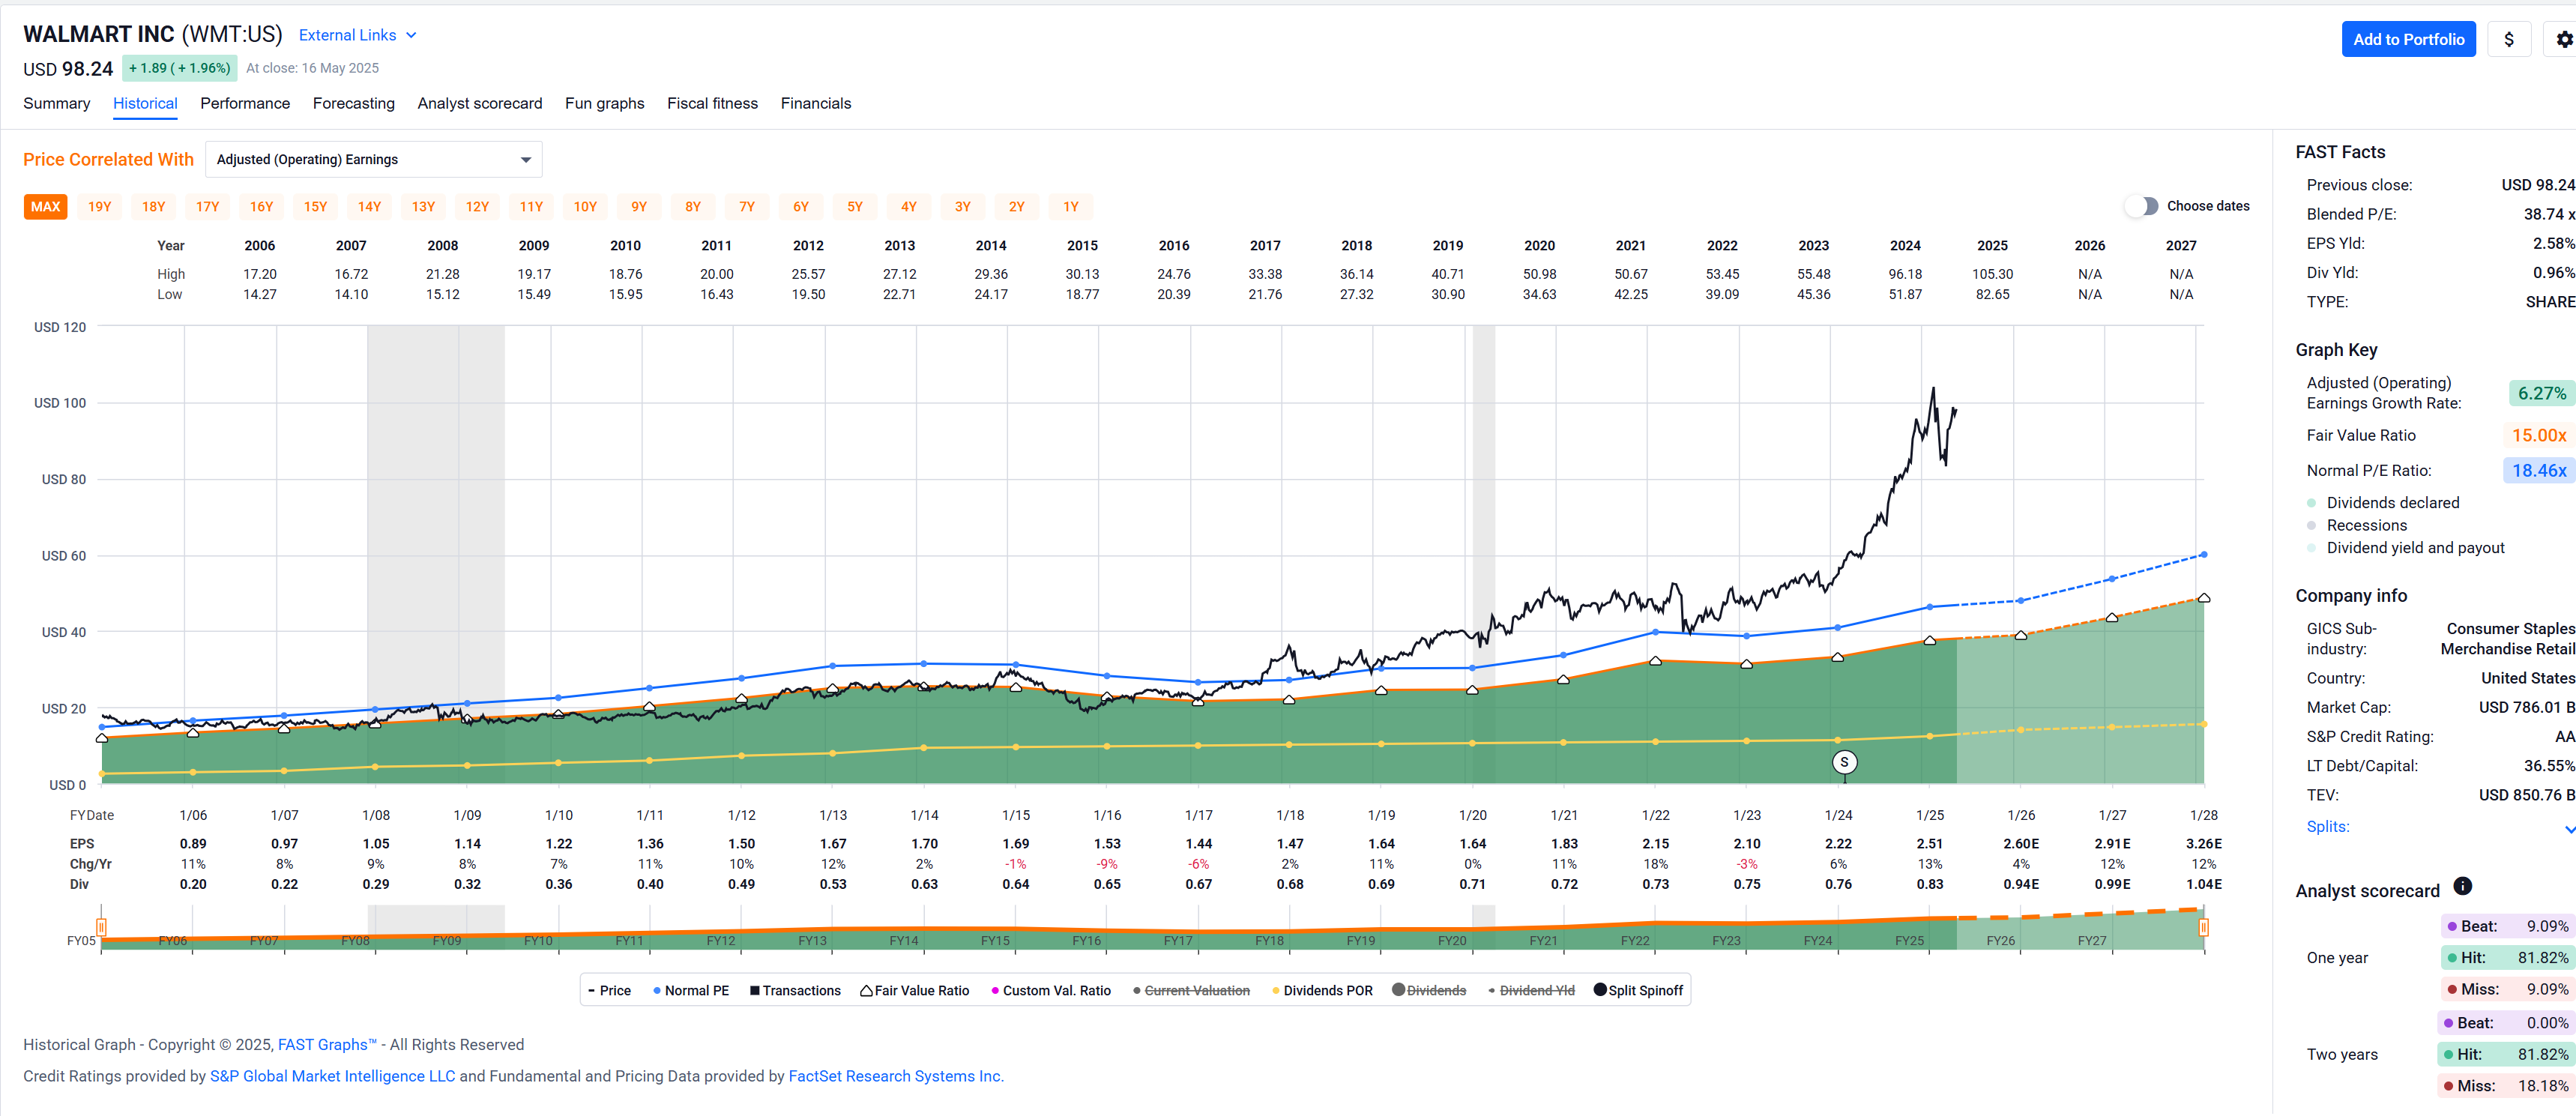The height and width of the screenshot is (1116, 2576).
Task: Open Fun graphs tab
Action: [x=605, y=104]
